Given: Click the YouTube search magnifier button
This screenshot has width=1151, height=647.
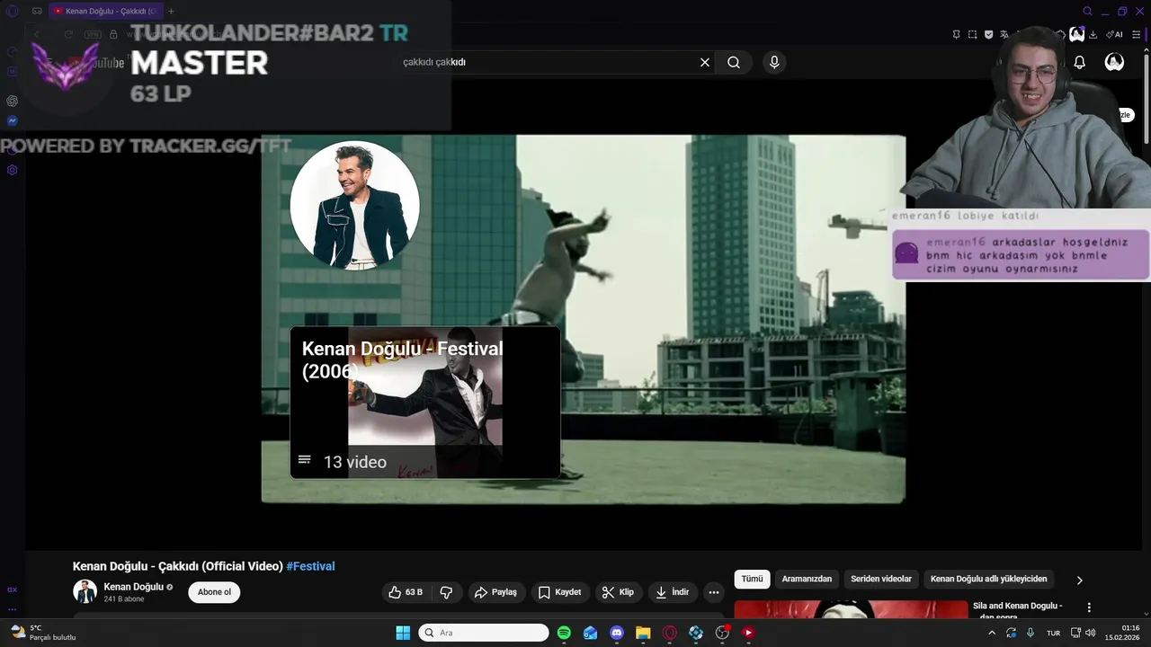Looking at the screenshot, I should (734, 62).
